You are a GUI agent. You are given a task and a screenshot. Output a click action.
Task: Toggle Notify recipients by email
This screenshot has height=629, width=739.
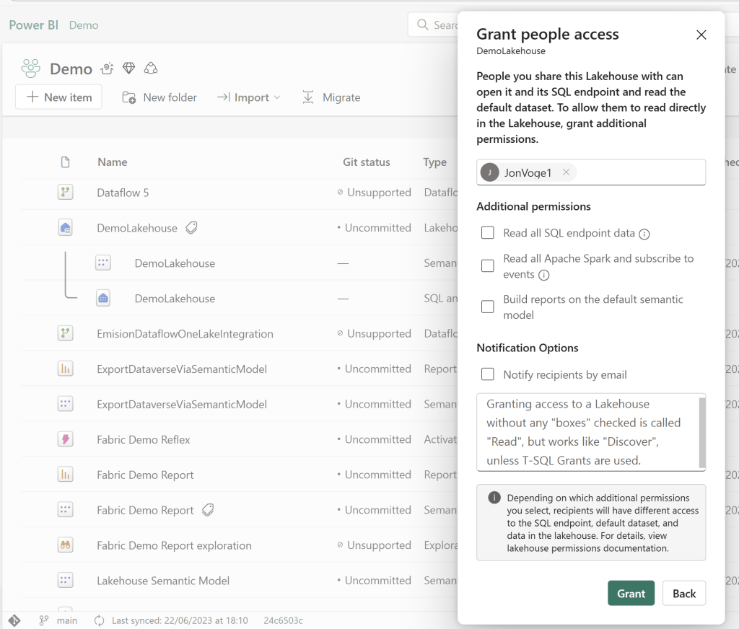pos(488,374)
